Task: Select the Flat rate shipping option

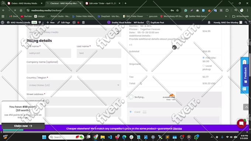Action: pyautogui.click(x=203, y=58)
